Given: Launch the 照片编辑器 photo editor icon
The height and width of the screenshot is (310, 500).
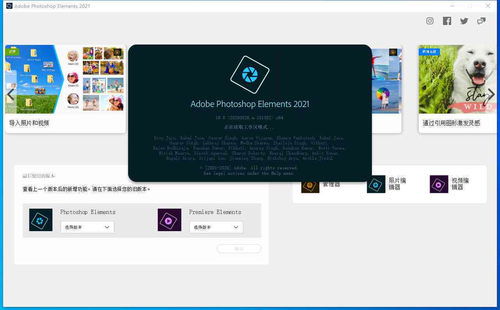Looking at the screenshot, I should [376, 184].
